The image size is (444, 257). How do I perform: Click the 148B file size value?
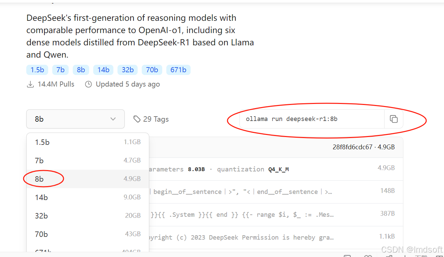click(387, 191)
